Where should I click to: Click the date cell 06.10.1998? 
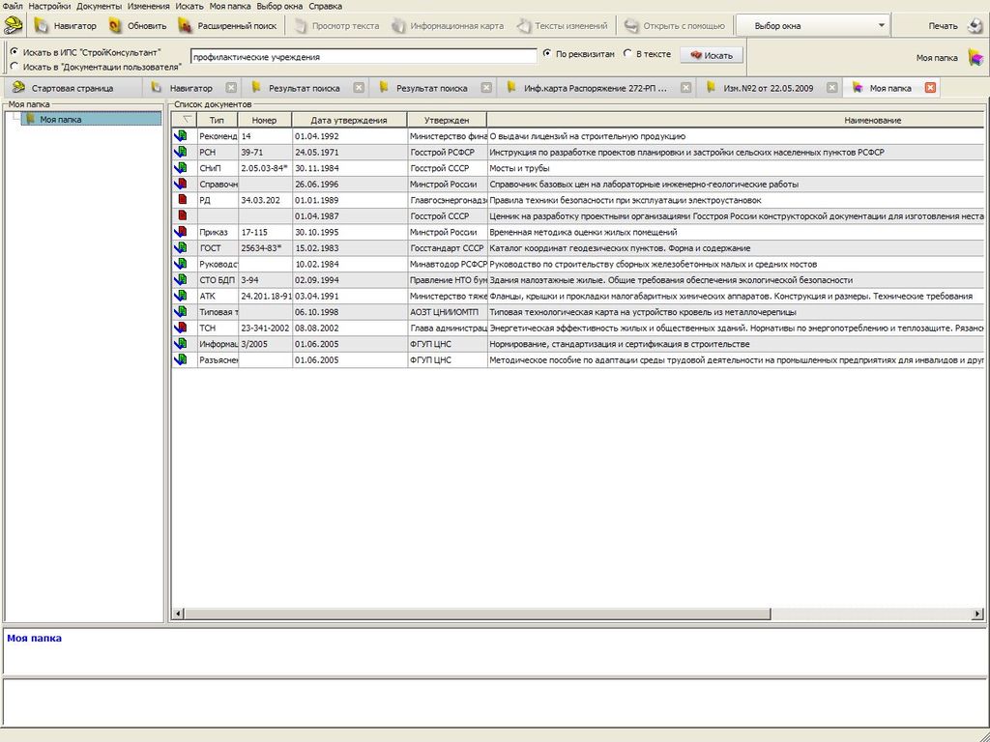(350, 312)
